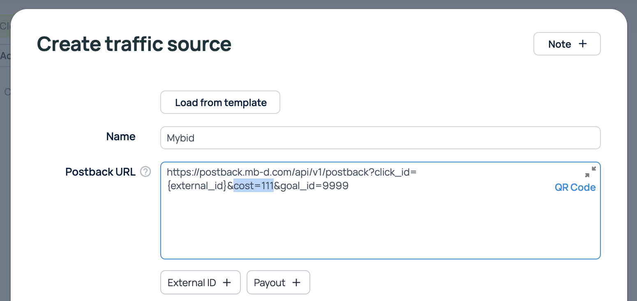This screenshot has height=301, width=637.
Task: Click the highlighted cost=111 text
Action: (253, 186)
